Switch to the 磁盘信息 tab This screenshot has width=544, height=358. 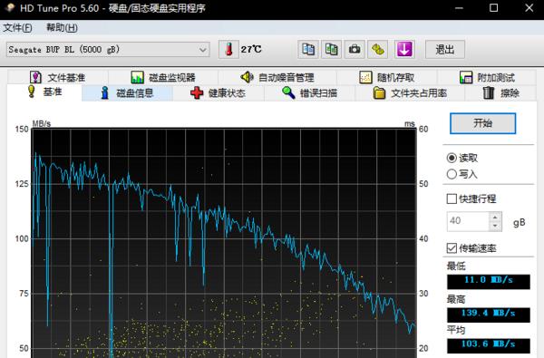click(x=127, y=93)
